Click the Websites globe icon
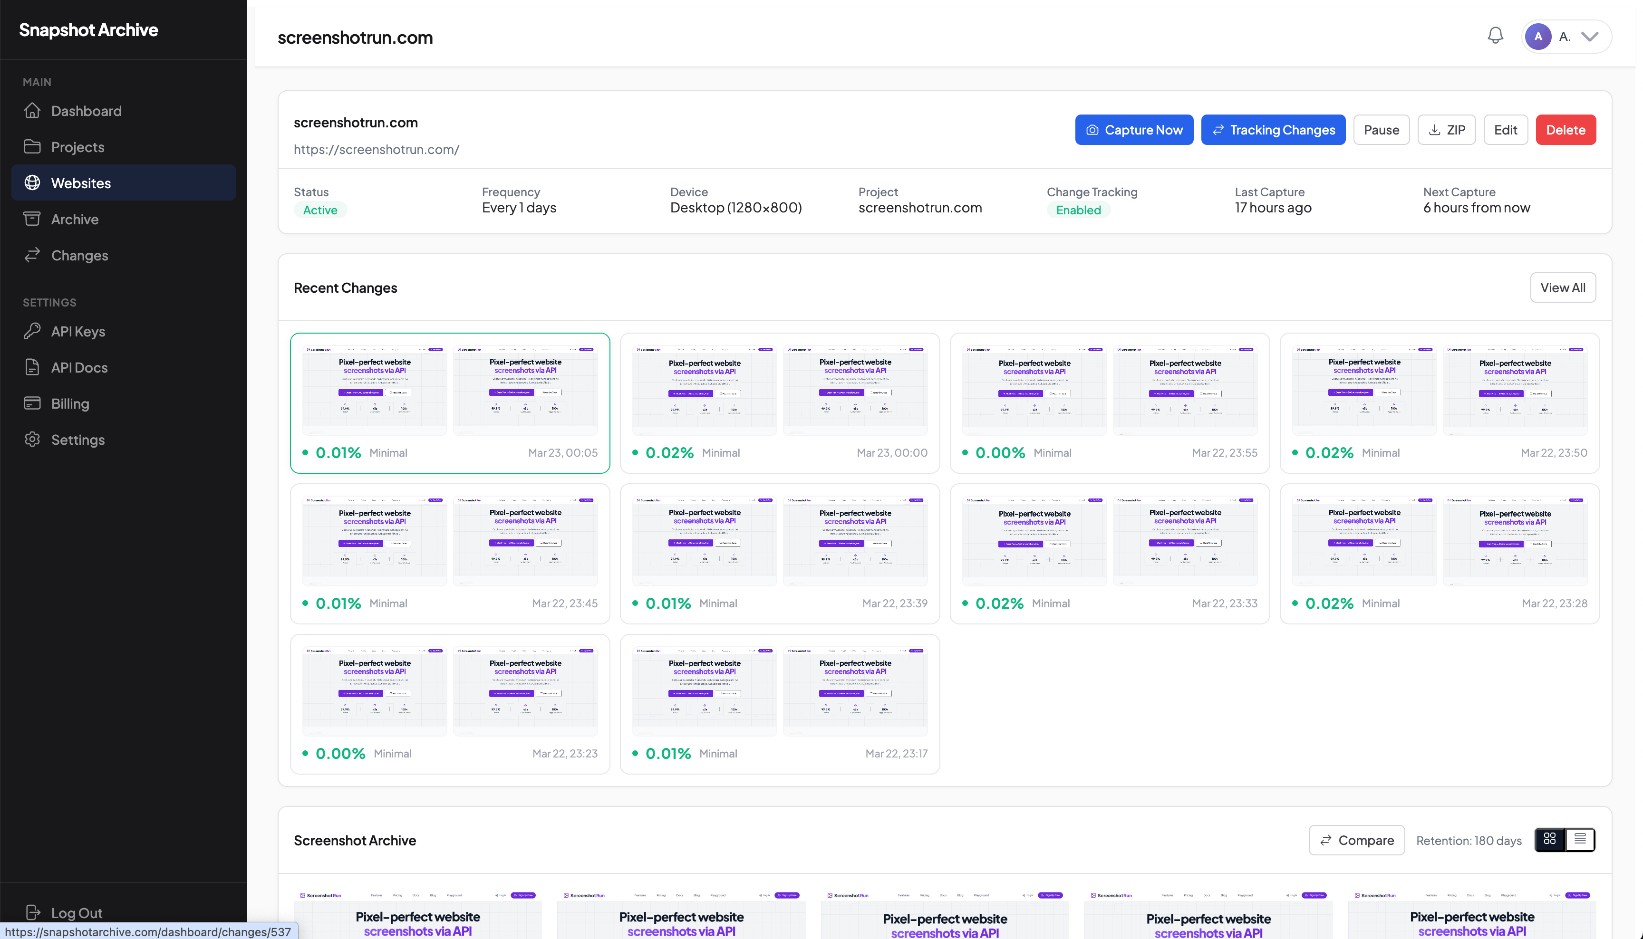Screen dimensions: 1643x939 click(32, 183)
